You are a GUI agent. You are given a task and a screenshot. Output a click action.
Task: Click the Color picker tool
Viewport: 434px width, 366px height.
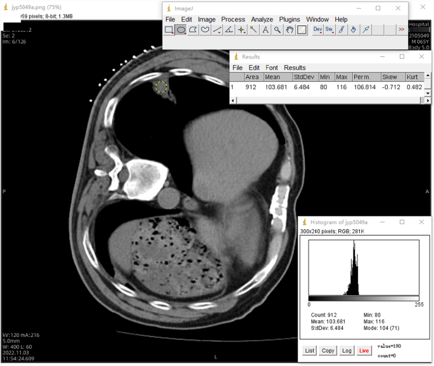pyautogui.click(x=302, y=30)
